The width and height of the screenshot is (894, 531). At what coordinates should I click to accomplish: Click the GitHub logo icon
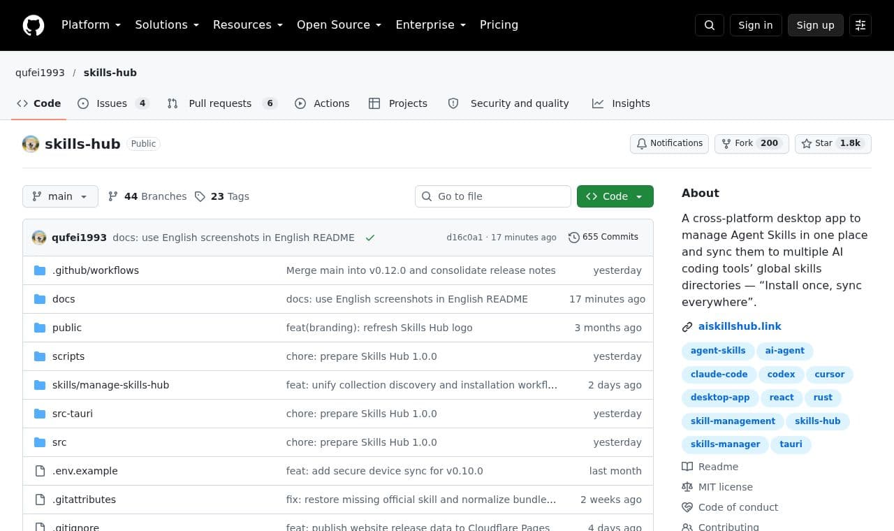coord(34,25)
